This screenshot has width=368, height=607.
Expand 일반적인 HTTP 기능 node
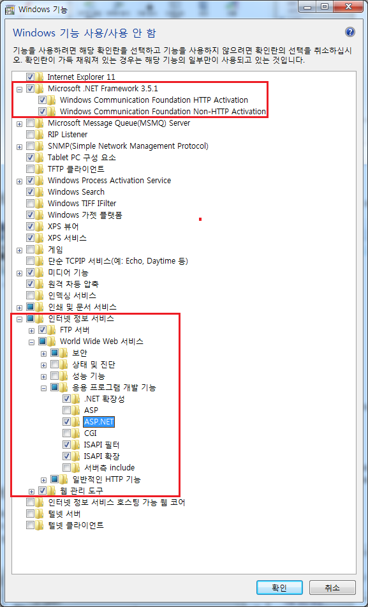point(44,480)
